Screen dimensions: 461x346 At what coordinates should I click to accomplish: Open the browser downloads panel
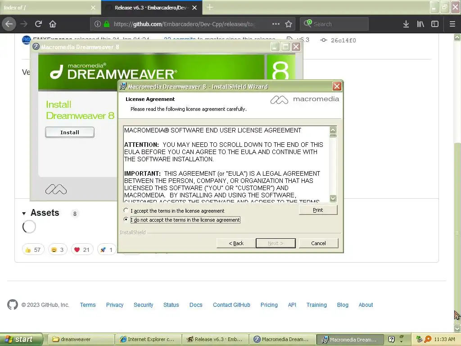coord(406,24)
